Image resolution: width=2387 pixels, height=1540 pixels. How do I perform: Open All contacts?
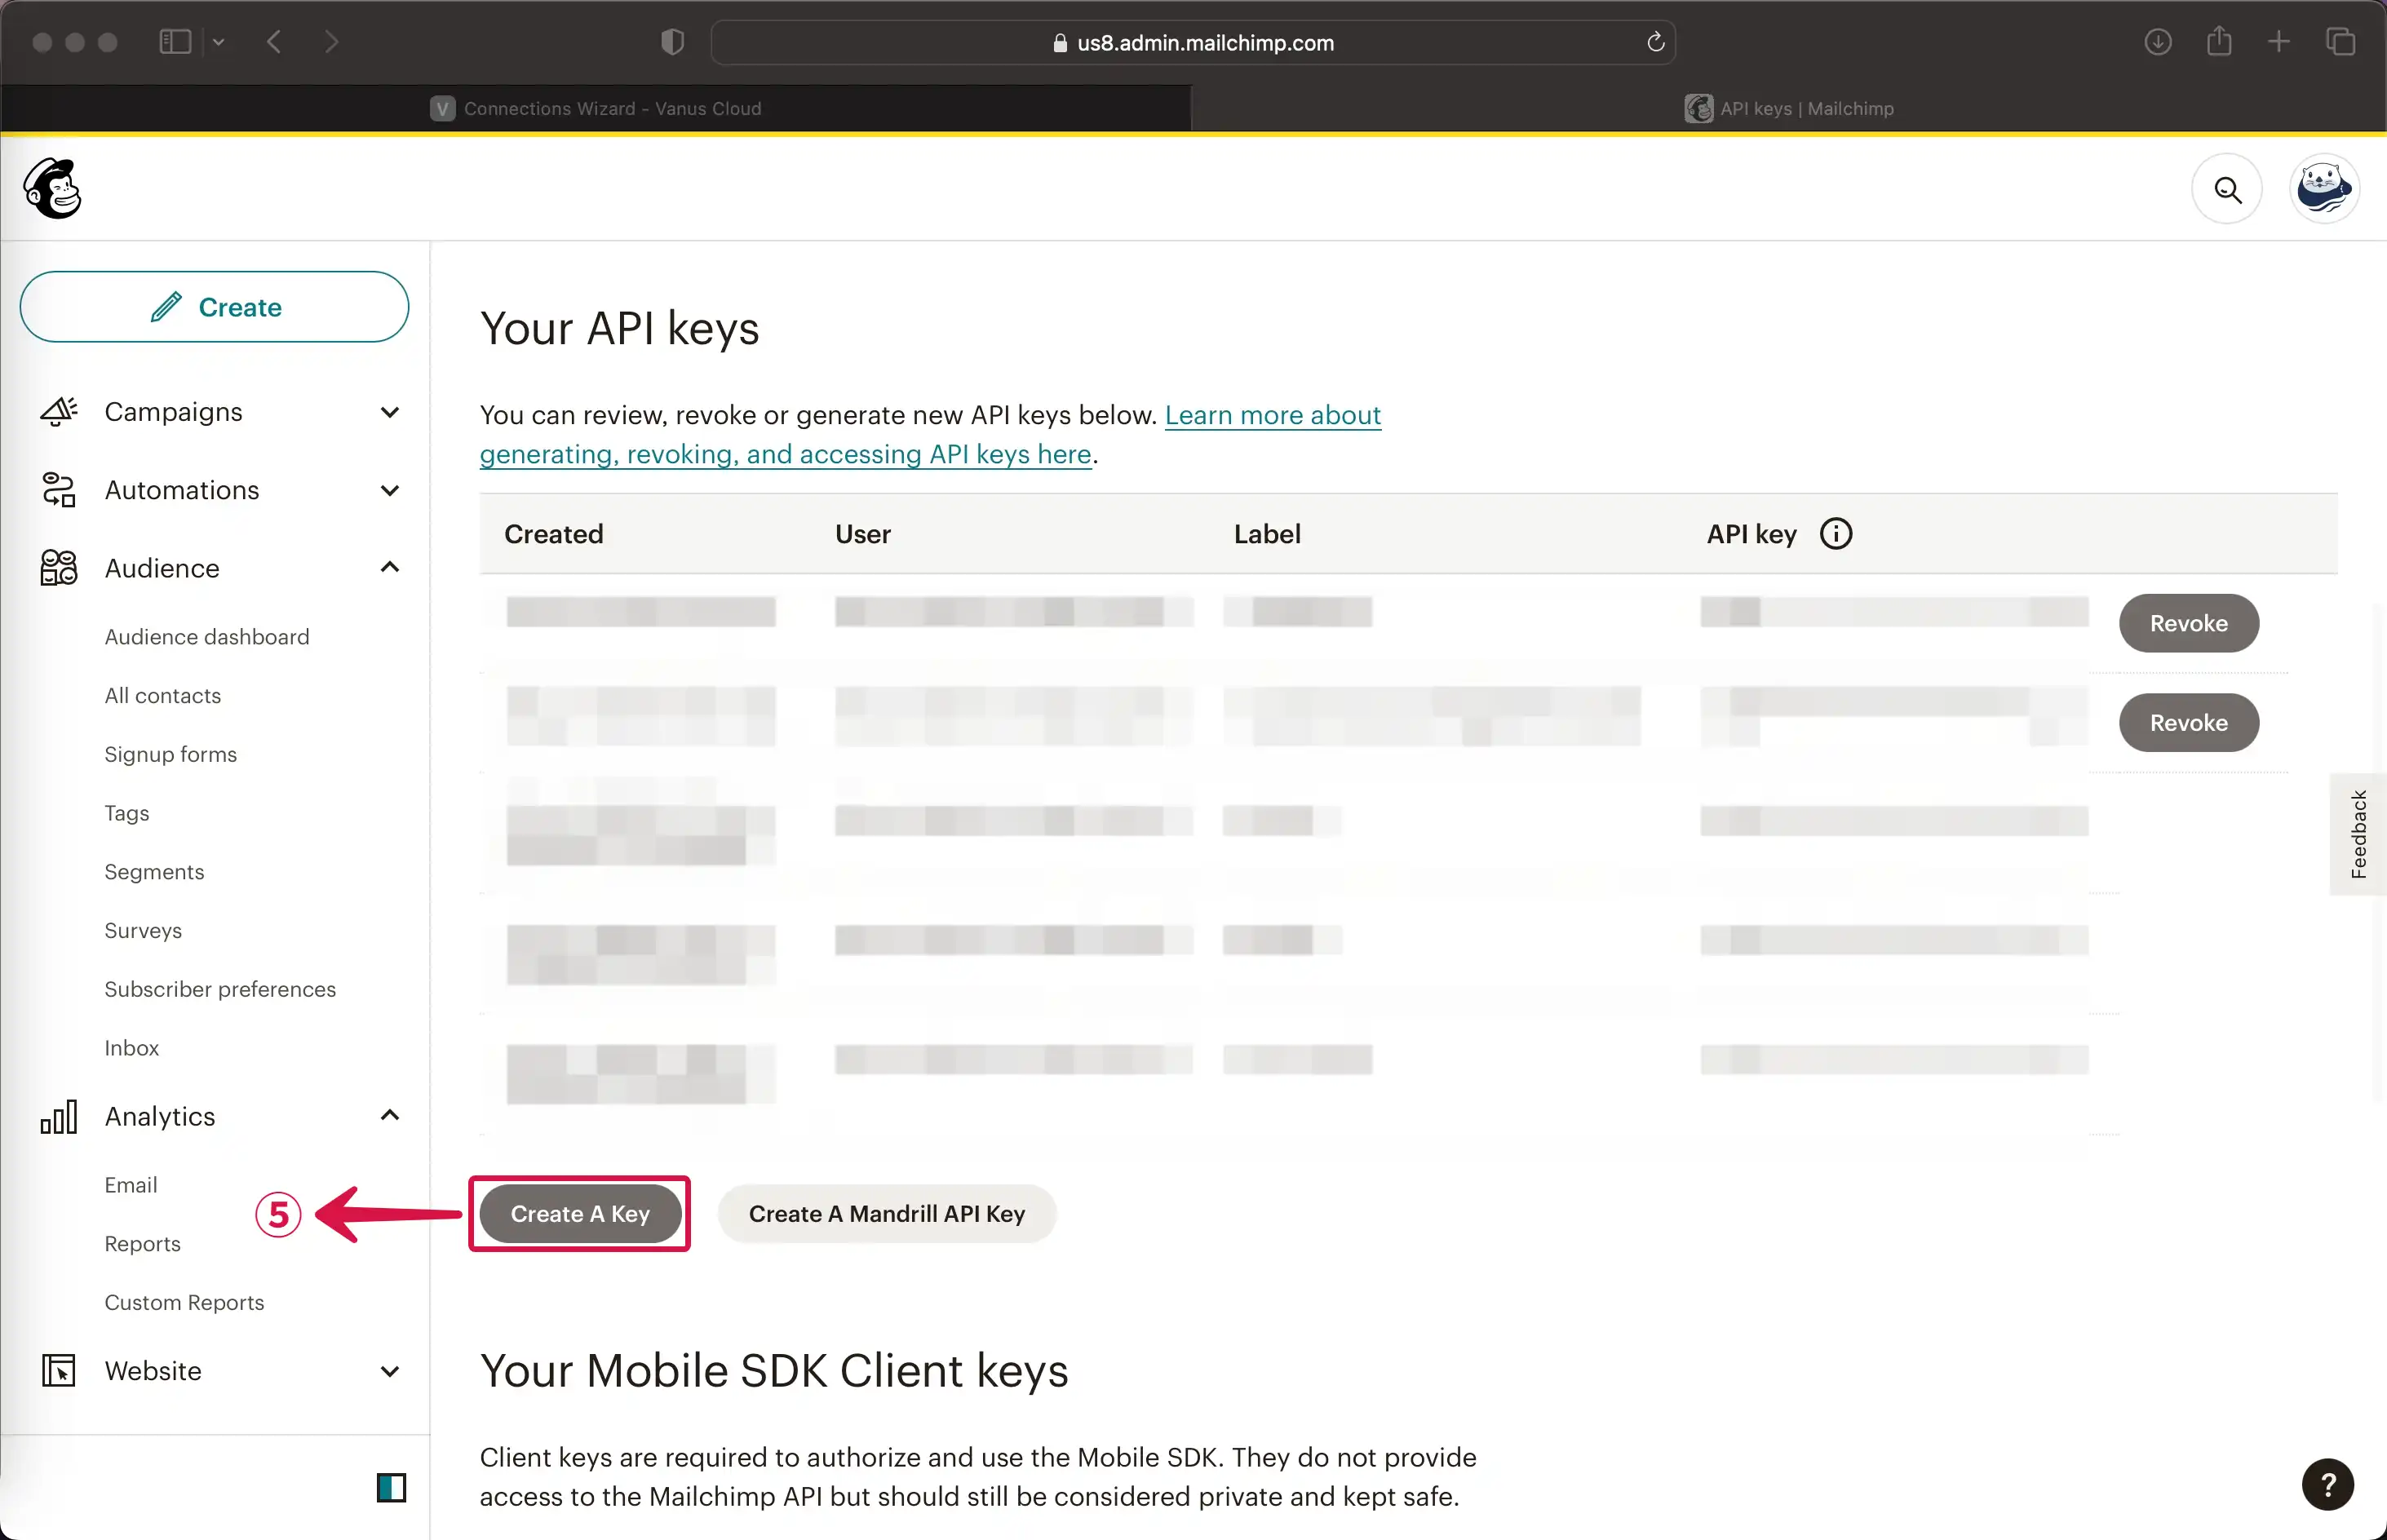click(163, 696)
